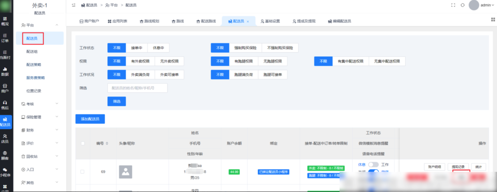The image size is (497, 192).
Task: Click the green 44.00 balance badge
Action: (x=234, y=172)
